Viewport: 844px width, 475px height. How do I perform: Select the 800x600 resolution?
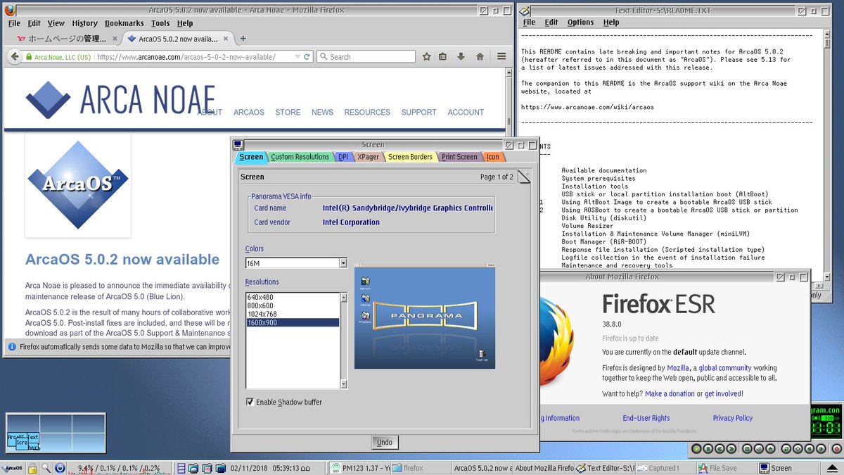(x=293, y=305)
